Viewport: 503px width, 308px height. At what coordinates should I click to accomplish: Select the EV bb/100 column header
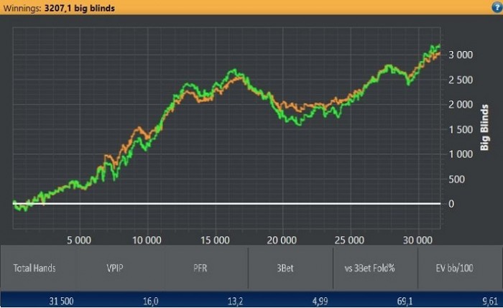[454, 269]
